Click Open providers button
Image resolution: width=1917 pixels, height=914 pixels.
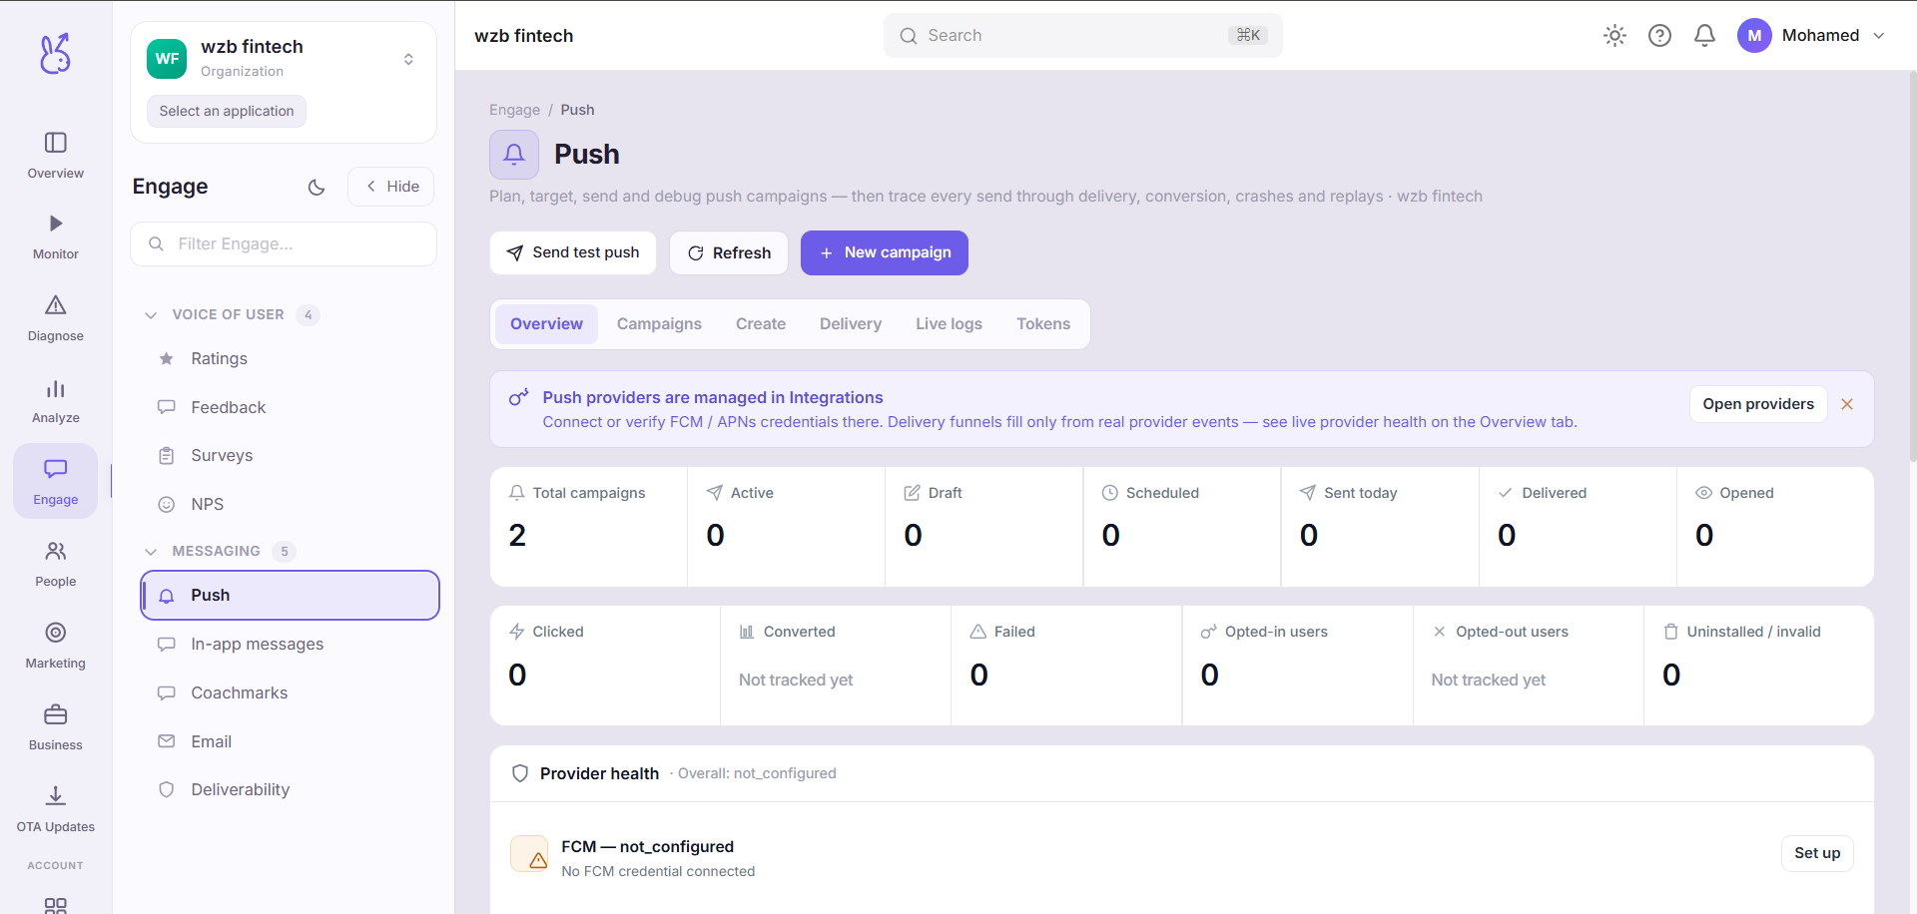(1758, 404)
